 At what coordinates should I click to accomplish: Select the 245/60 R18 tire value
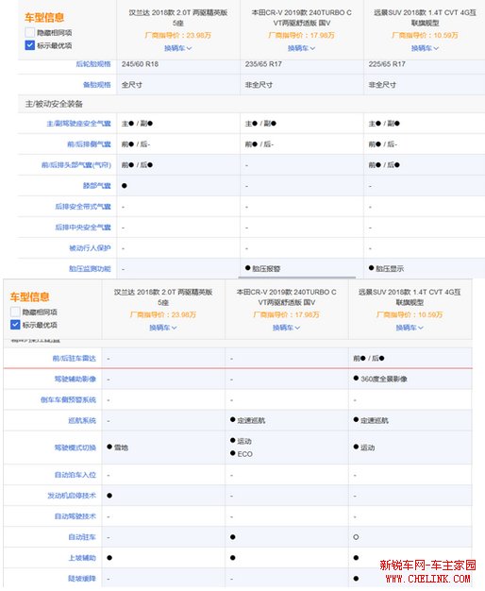pos(140,64)
